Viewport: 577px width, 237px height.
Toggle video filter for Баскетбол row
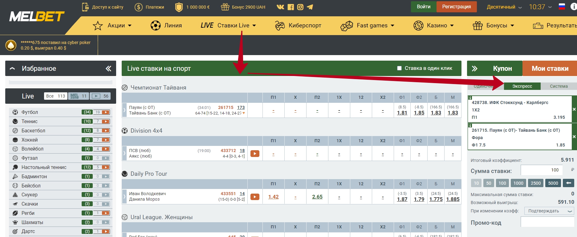coord(106,131)
